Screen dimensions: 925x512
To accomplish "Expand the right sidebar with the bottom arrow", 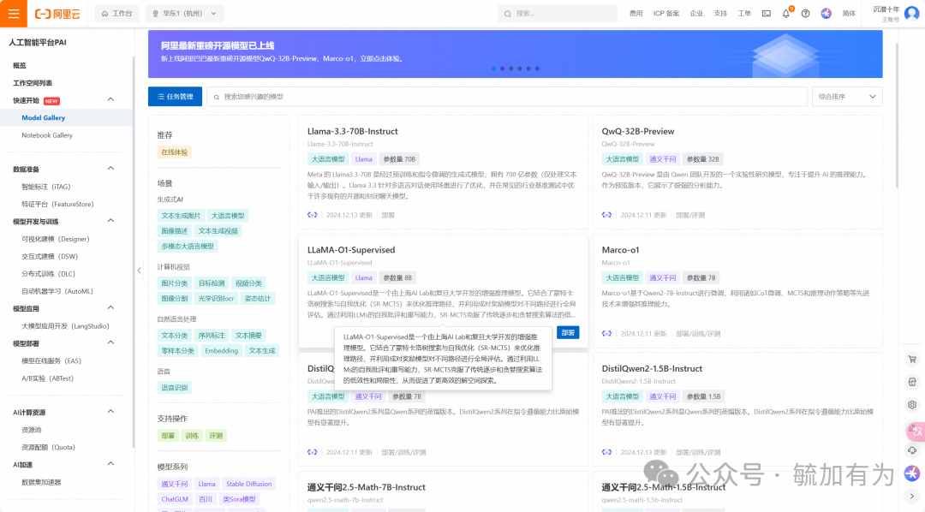I will [x=912, y=496].
